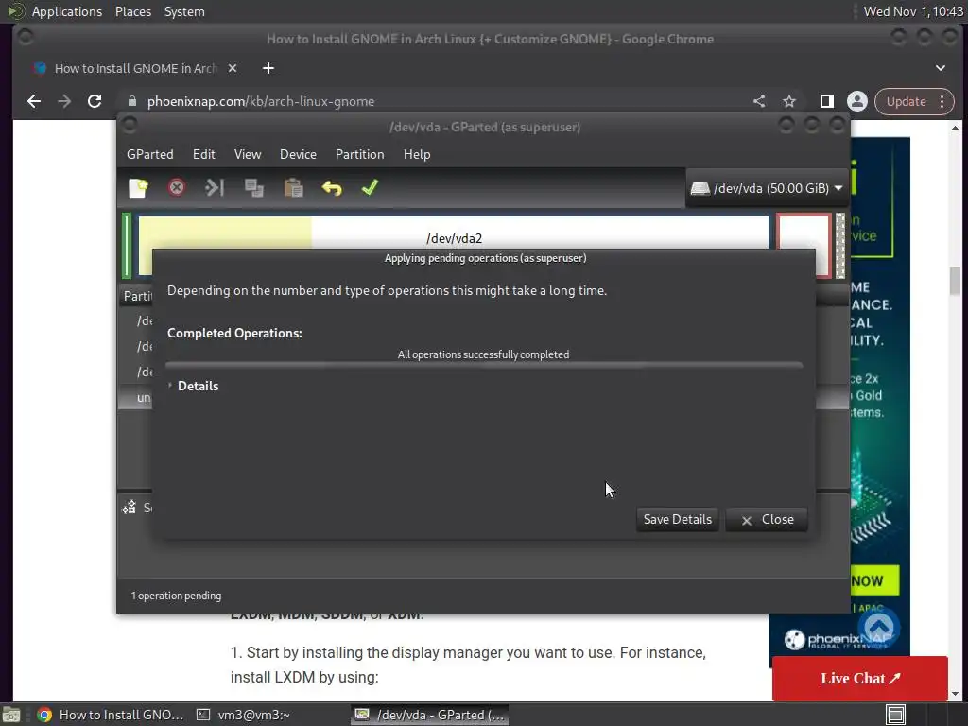Image resolution: width=968 pixels, height=726 pixels.
Task: Open the View menu in GParted
Action: 248,154
